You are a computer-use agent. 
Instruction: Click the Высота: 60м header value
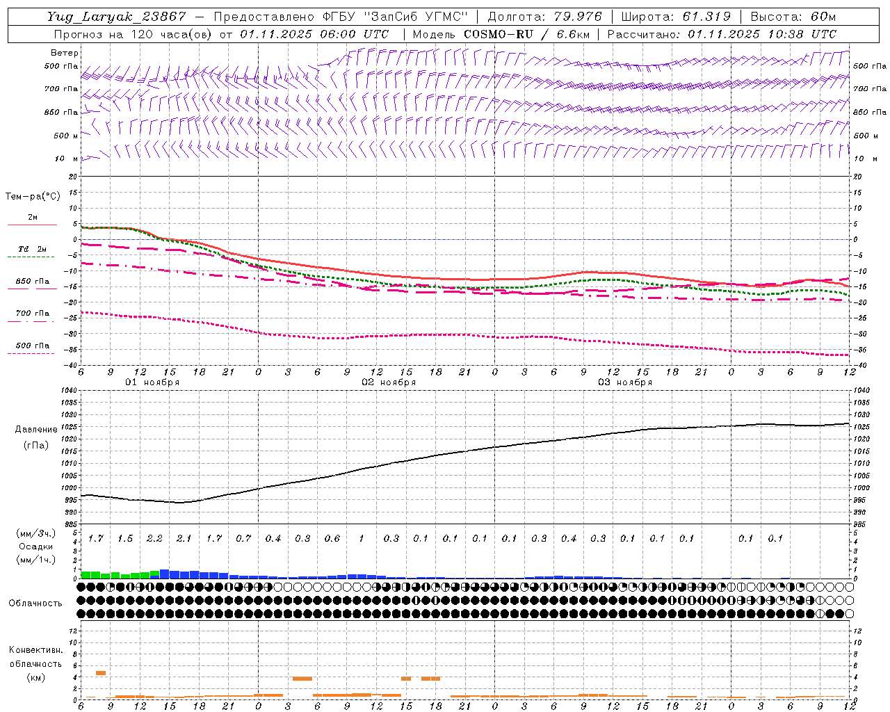coord(793,17)
